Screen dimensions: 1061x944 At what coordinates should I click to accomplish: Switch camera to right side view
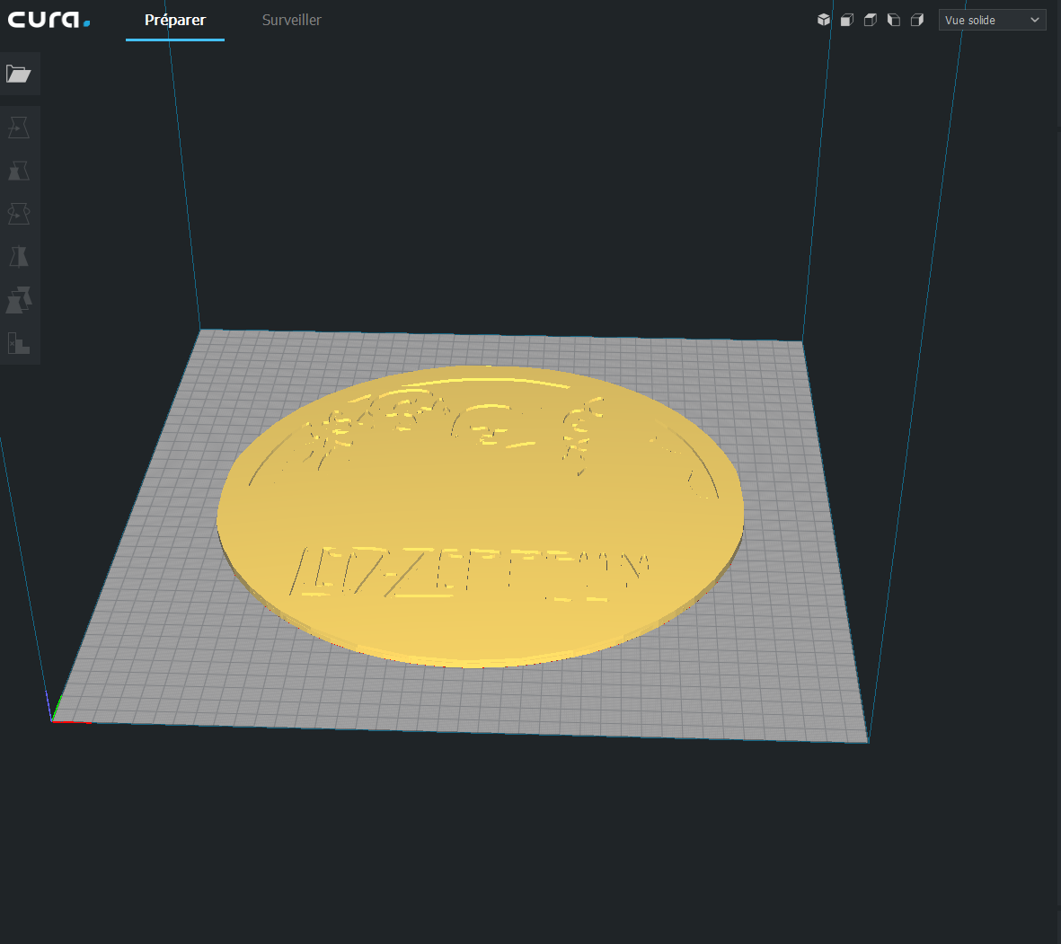click(917, 20)
